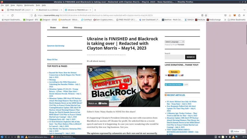This screenshot has width=247, height=139.
Task: Go back using the browser back arrow
Action: (x=3, y=15)
